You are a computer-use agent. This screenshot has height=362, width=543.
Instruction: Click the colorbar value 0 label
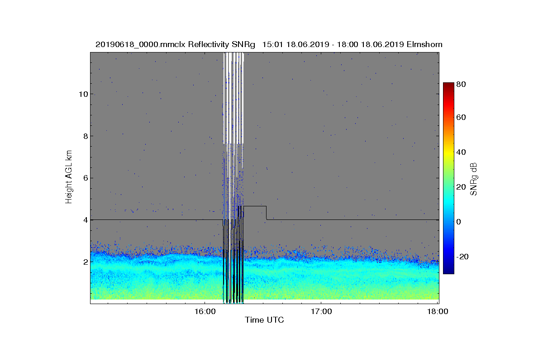pos(459,222)
